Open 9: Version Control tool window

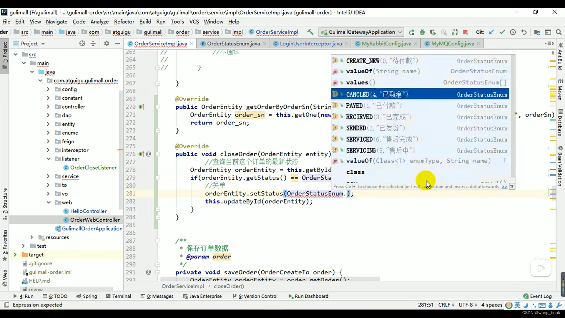click(x=255, y=296)
